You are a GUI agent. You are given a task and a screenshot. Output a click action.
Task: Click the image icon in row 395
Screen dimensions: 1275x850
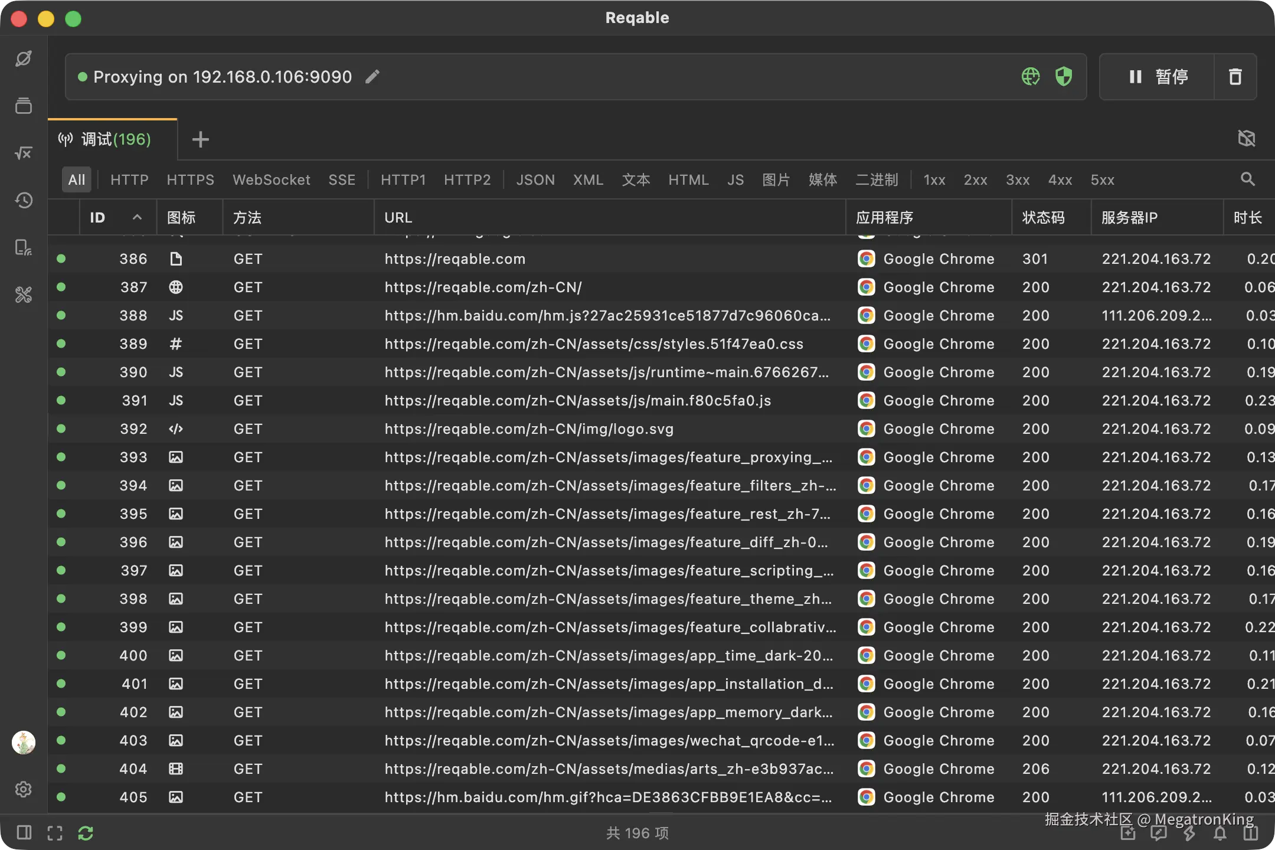click(x=176, y=514)
